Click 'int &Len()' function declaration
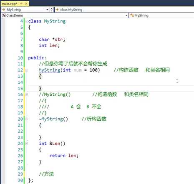Screen dimensions: 194x184 (x=52, y=144)
